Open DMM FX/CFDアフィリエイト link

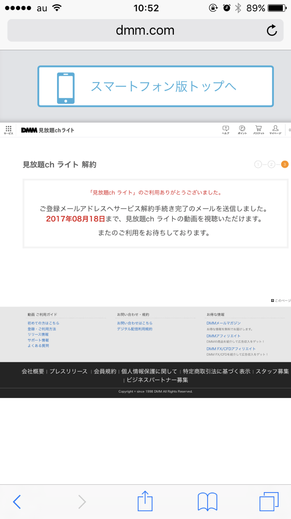(231, 349)
